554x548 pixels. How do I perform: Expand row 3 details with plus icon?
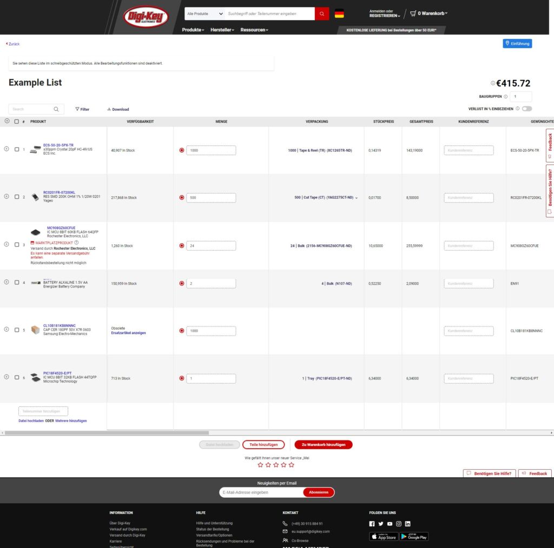tap(6, 244)
